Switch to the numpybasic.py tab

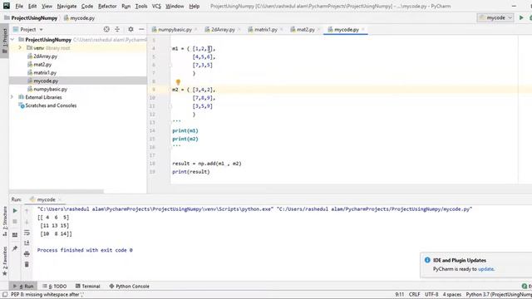click(175, 30)
